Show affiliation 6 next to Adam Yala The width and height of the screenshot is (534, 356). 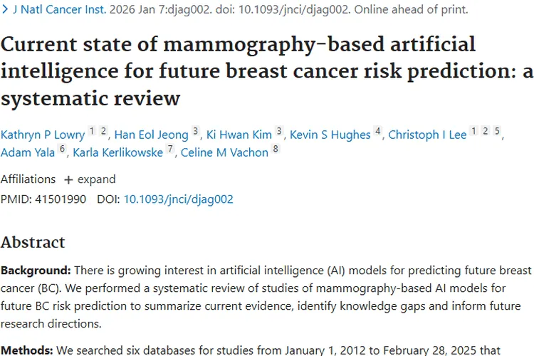point(62,150)
